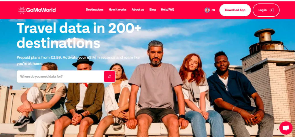Open the Help/FAQ section
This screenshot has width=295, height=137.
[168, 9]
